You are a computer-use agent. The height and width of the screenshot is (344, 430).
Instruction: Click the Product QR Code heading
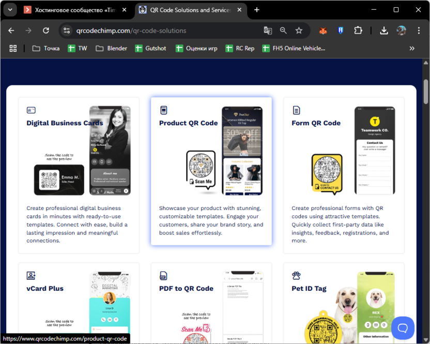189,123
